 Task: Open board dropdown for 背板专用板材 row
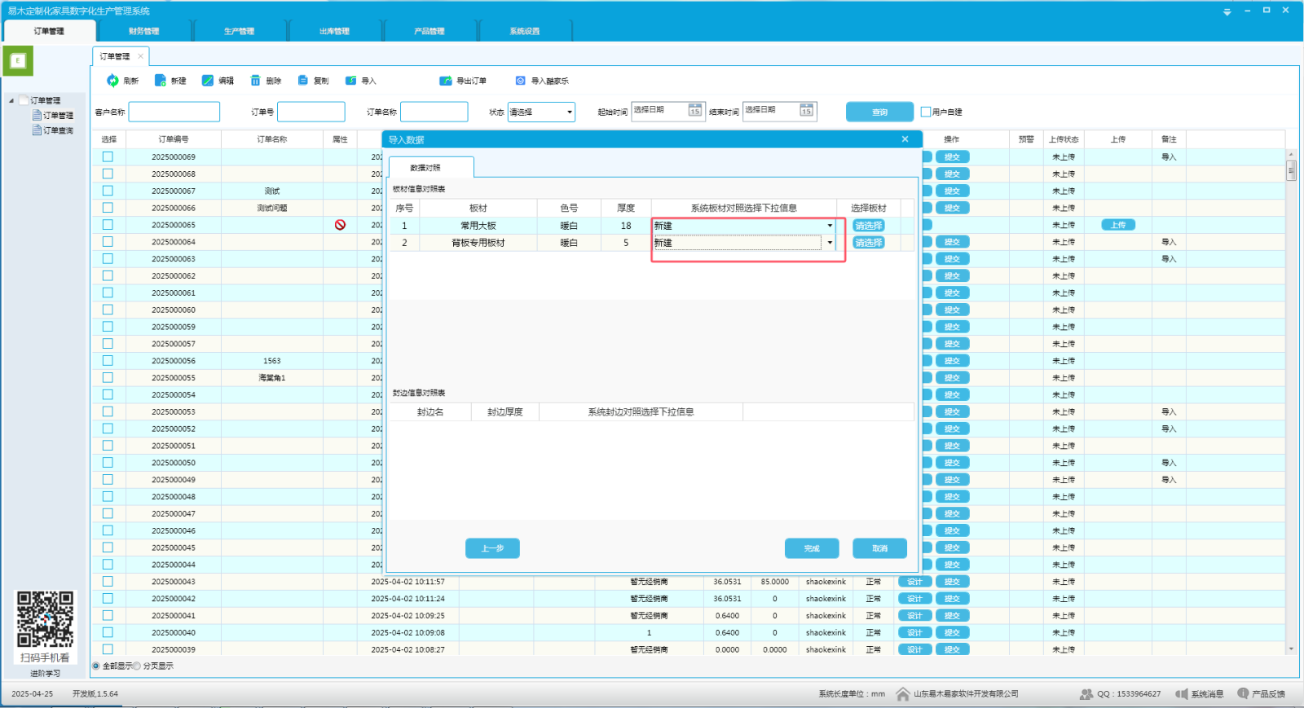pos(830,243)
